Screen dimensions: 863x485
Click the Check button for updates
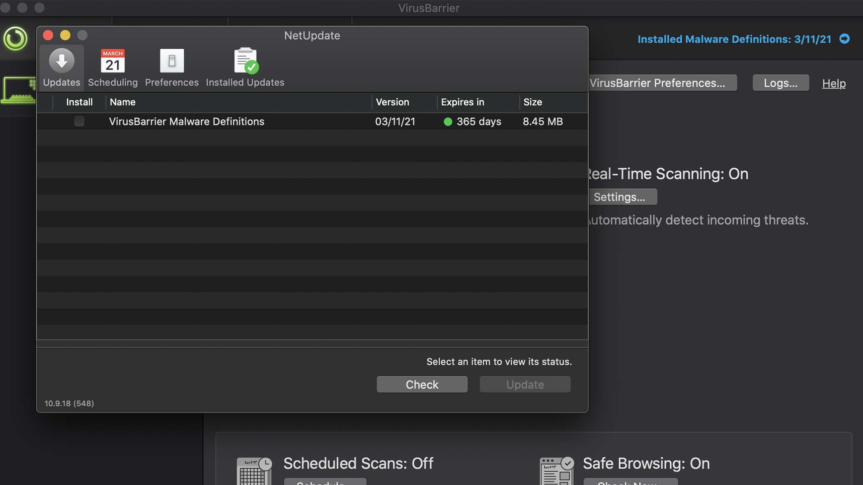tap(422, 384)
